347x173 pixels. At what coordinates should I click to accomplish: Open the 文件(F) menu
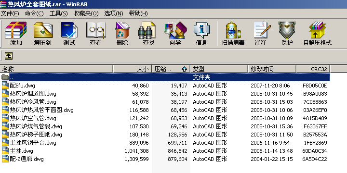[x=10, y=13]
